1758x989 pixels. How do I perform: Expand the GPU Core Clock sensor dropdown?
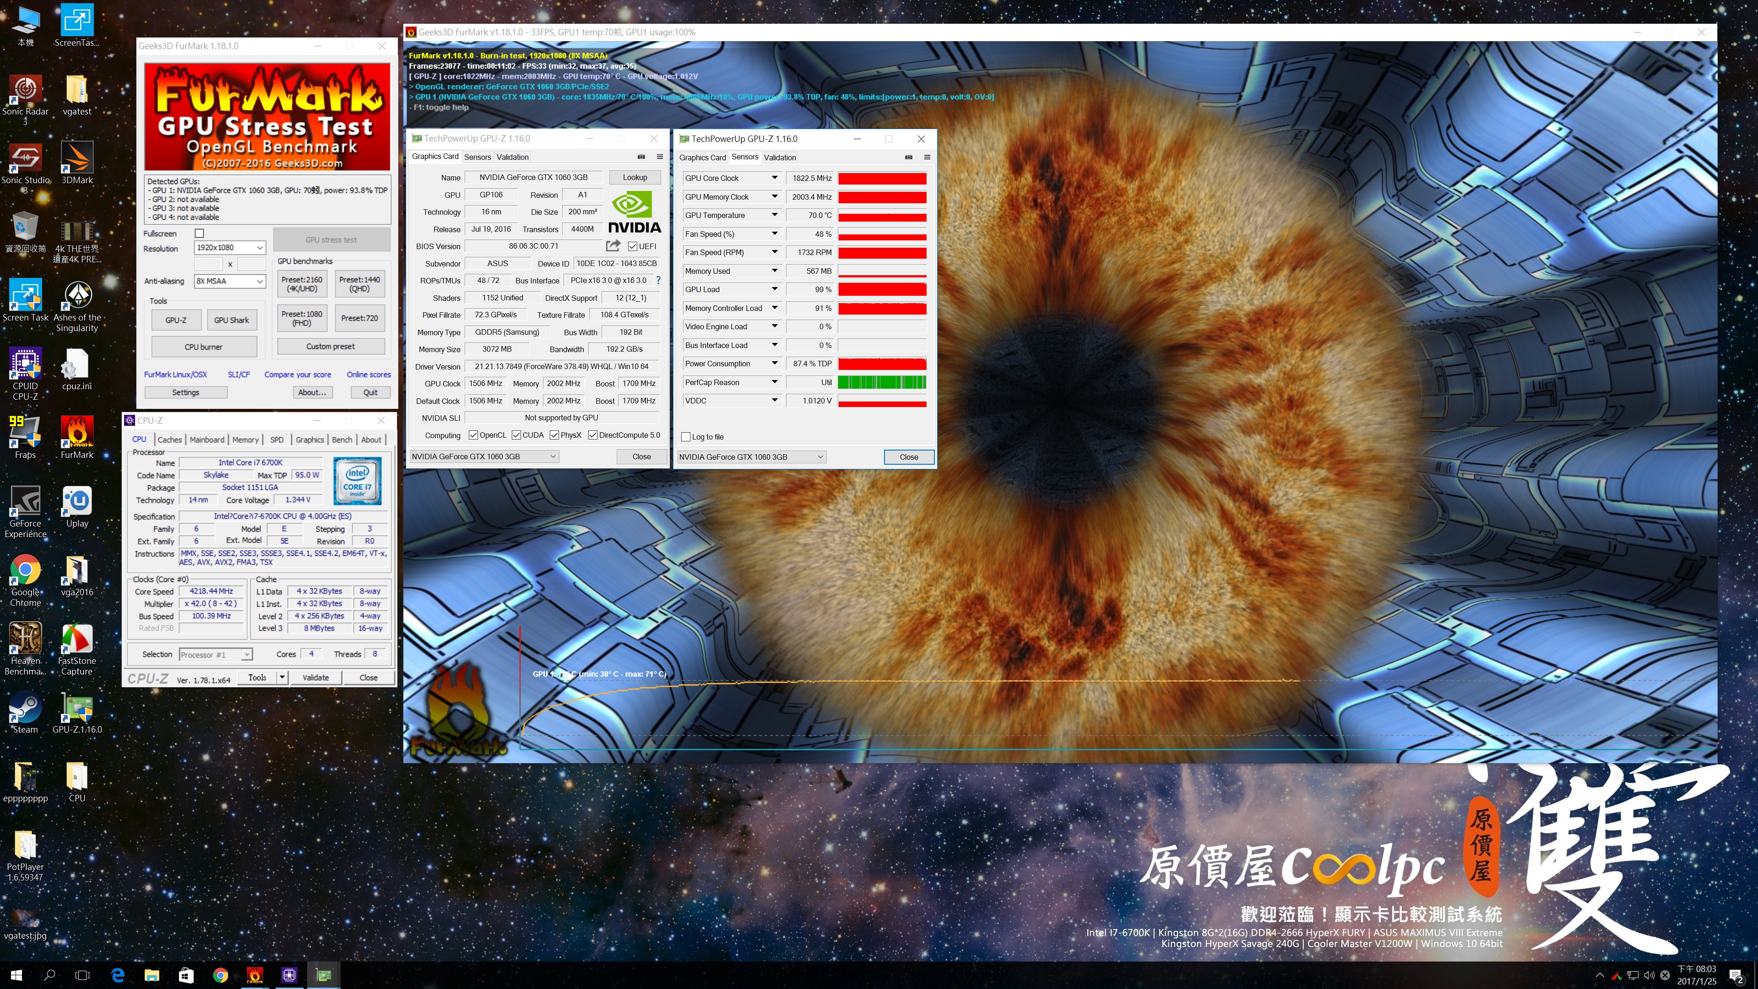pyautogui.click(x=775, y=178)
